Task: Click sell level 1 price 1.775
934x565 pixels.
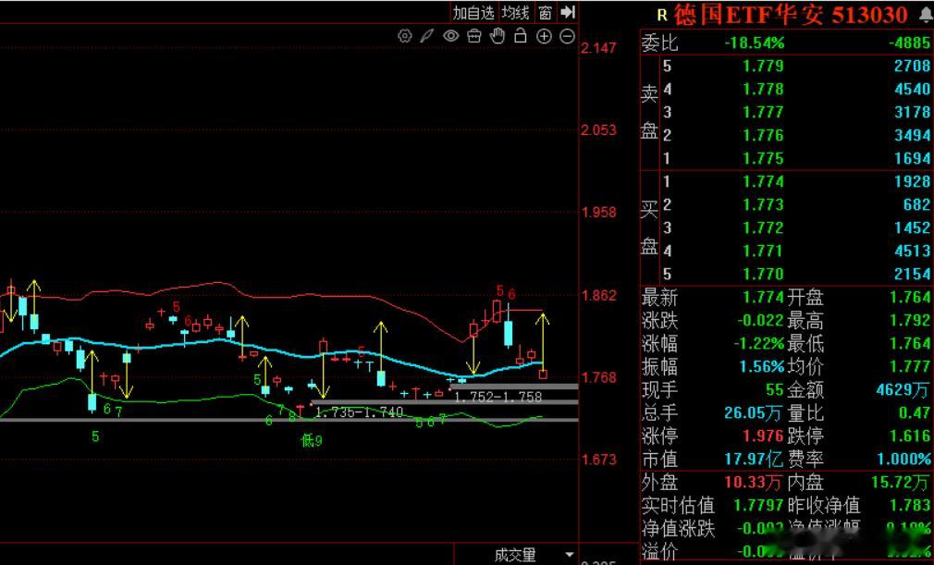Action: [763, 158]
